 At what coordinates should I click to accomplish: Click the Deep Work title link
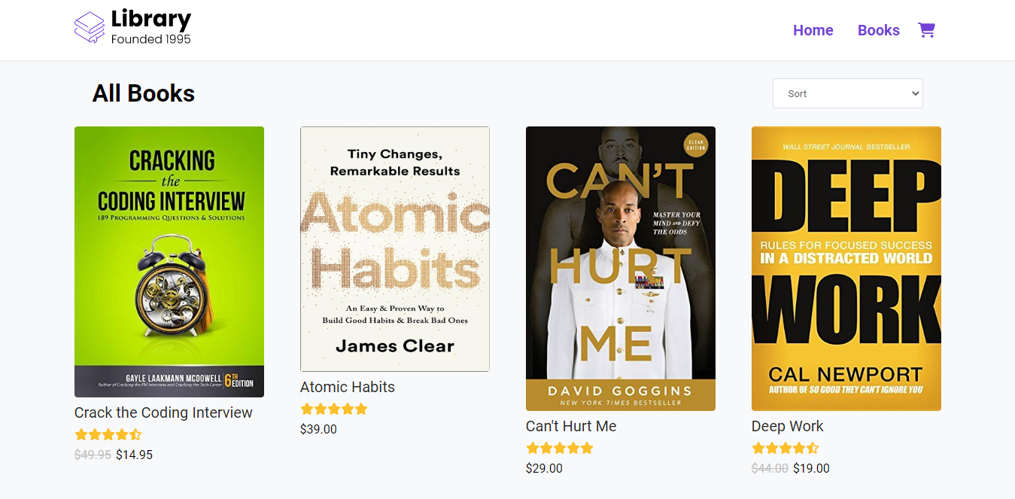coord(787,426)
